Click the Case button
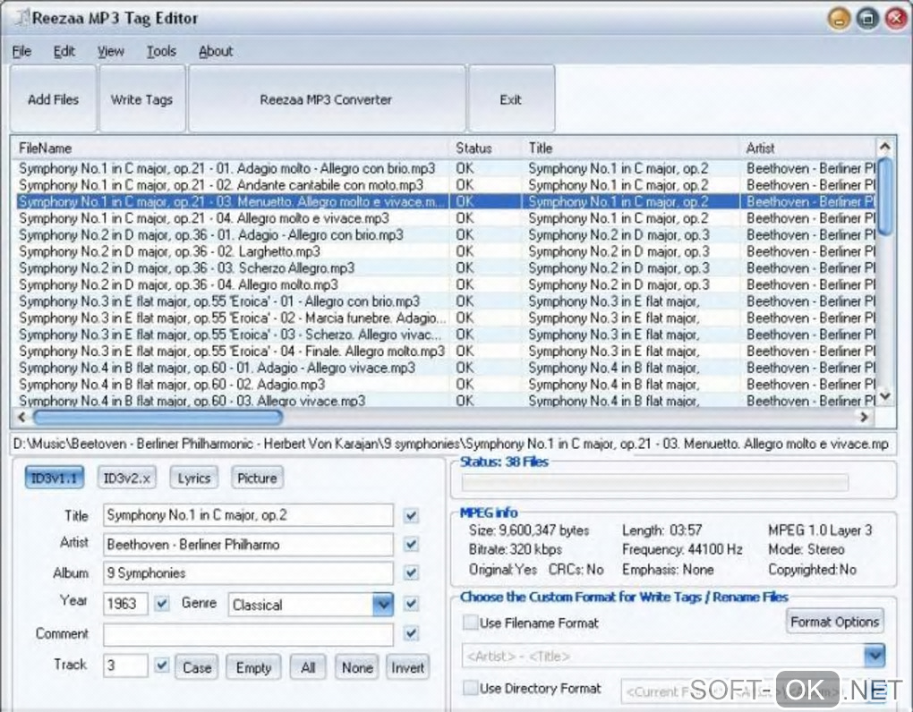 (x=197, y=667)
